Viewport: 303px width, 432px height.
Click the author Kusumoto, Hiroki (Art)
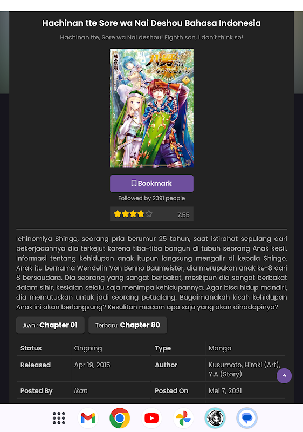244,365
